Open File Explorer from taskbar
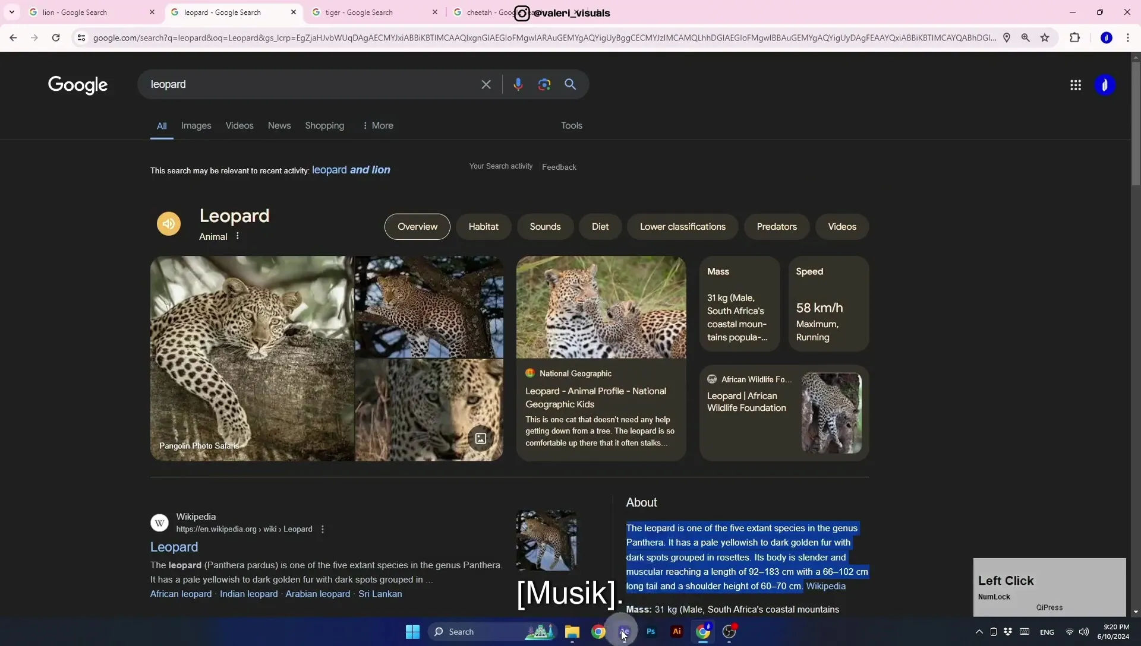This screenshot has height=646, width=1141. click(x=572, y=632)
